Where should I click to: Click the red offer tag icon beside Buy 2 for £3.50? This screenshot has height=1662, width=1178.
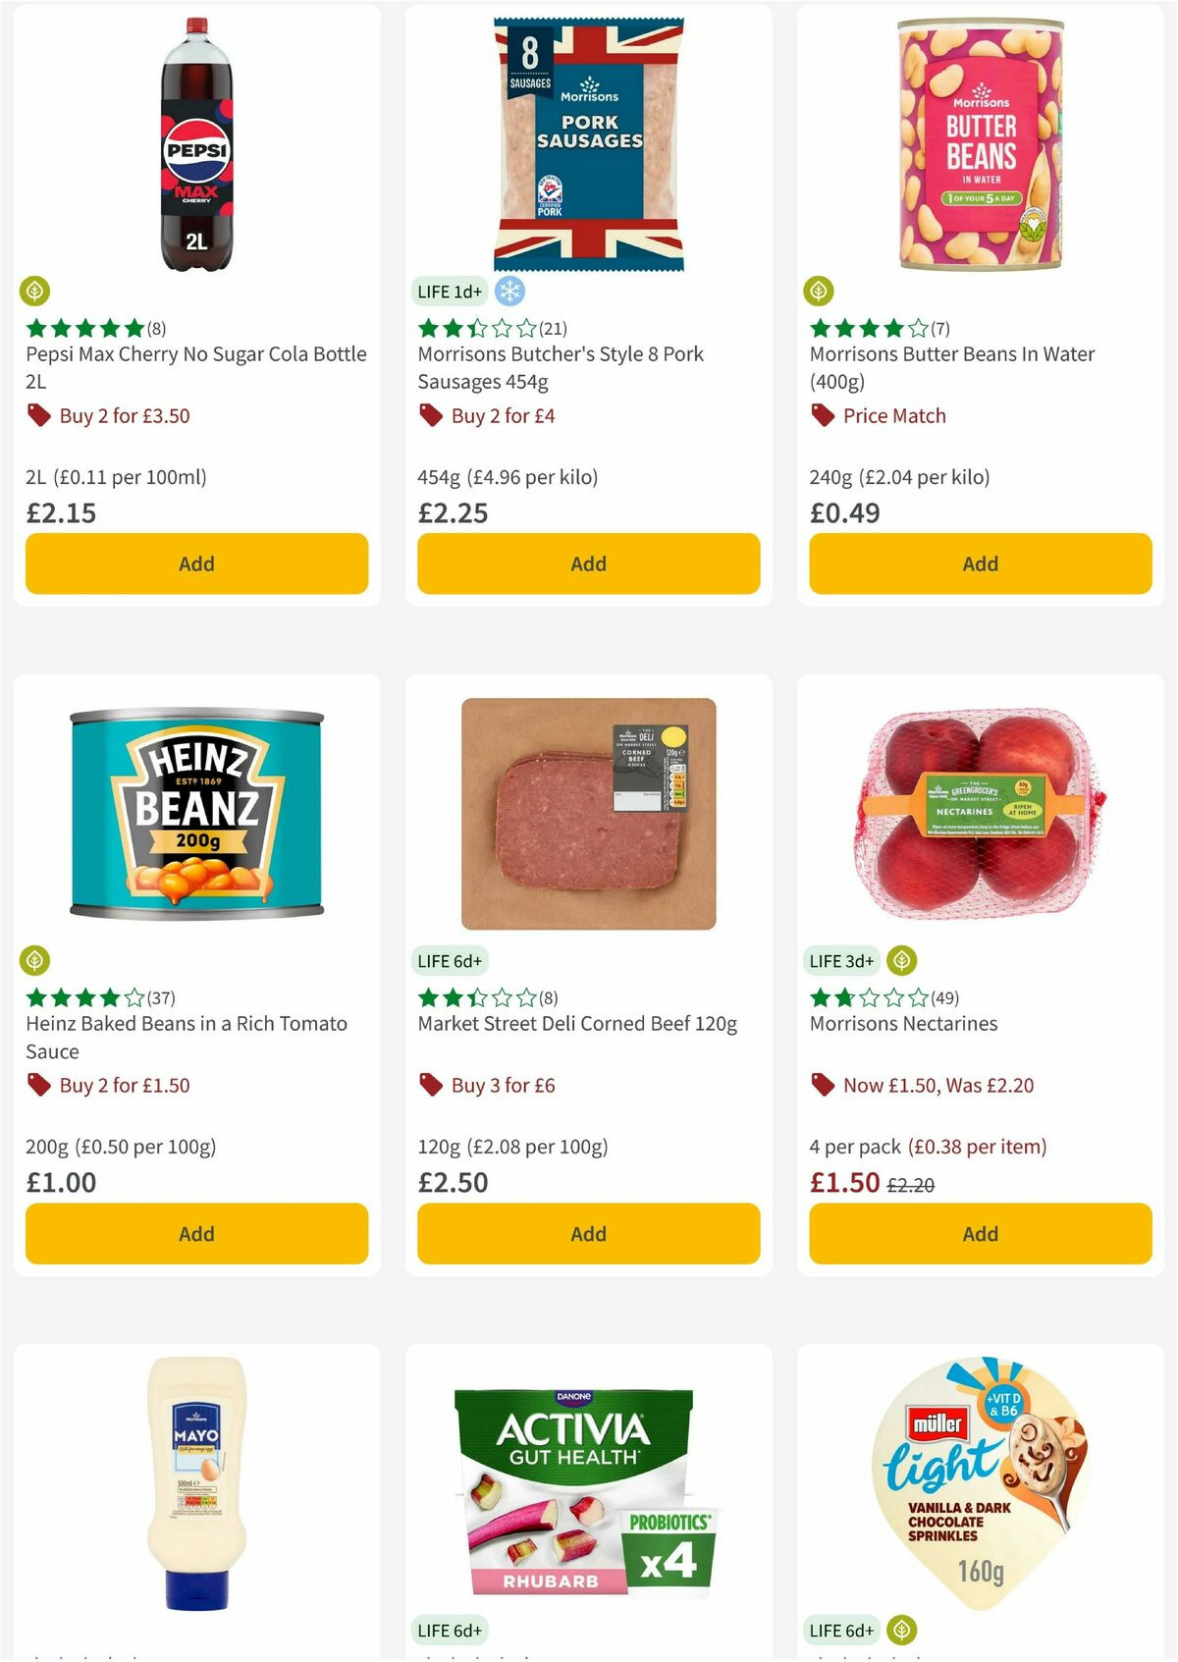point(38,415)
